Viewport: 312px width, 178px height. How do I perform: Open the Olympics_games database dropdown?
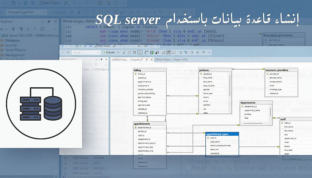point(26,12)
